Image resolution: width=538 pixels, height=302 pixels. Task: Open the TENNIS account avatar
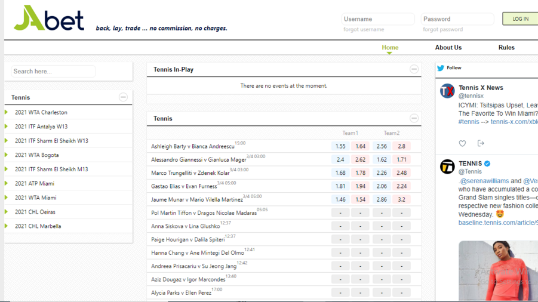(447, 167)
